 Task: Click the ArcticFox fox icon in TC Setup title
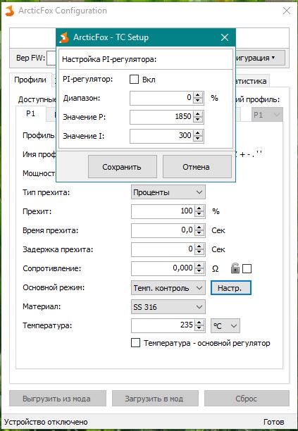coord(64,37)
